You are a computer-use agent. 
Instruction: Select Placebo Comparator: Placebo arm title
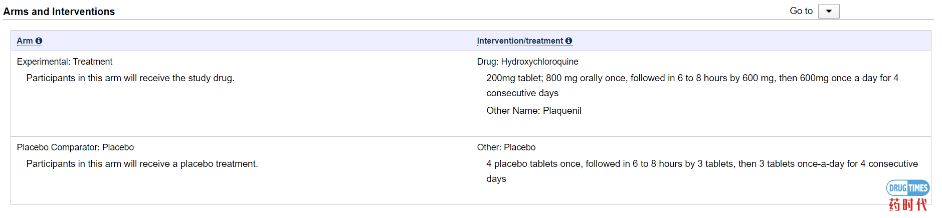coord(75,147)
